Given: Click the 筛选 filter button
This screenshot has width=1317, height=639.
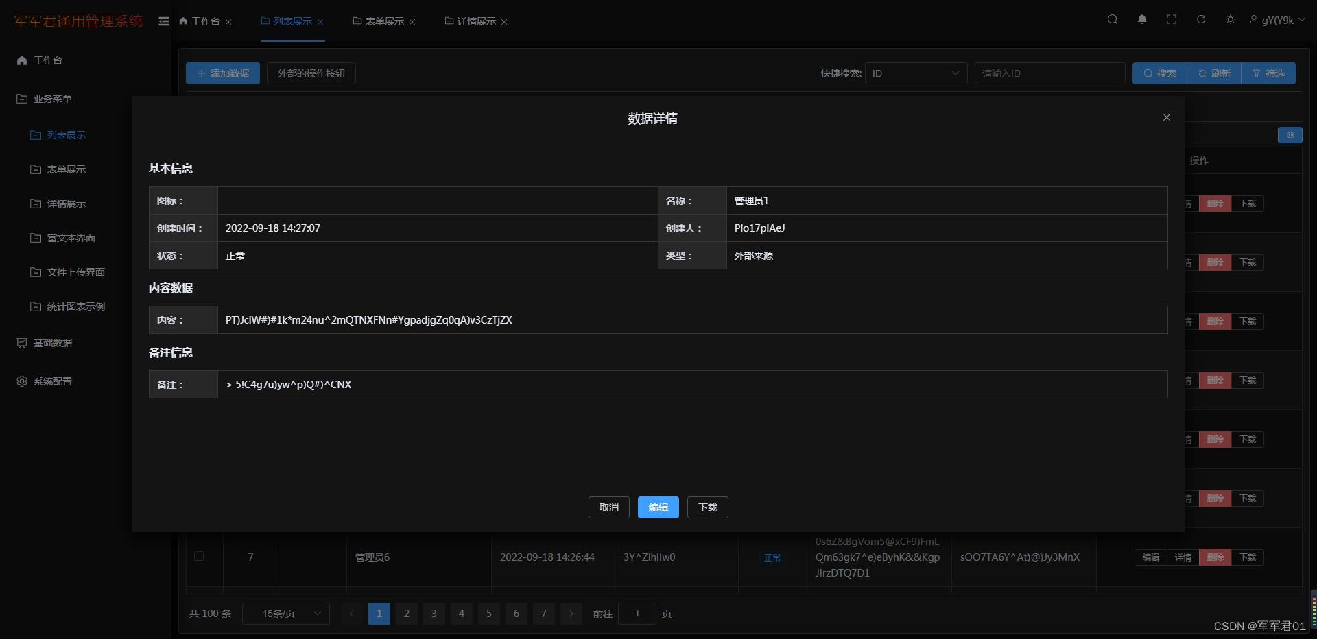Looking at the screenshot, I should pyautogui.click(x=1268, y=73).
